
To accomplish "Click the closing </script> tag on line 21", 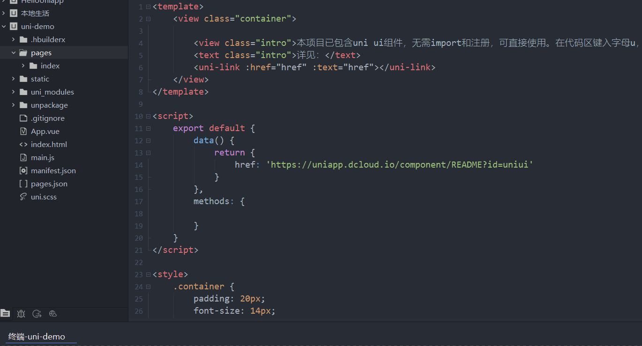I will pyautogui.click(x=175, y=250).
